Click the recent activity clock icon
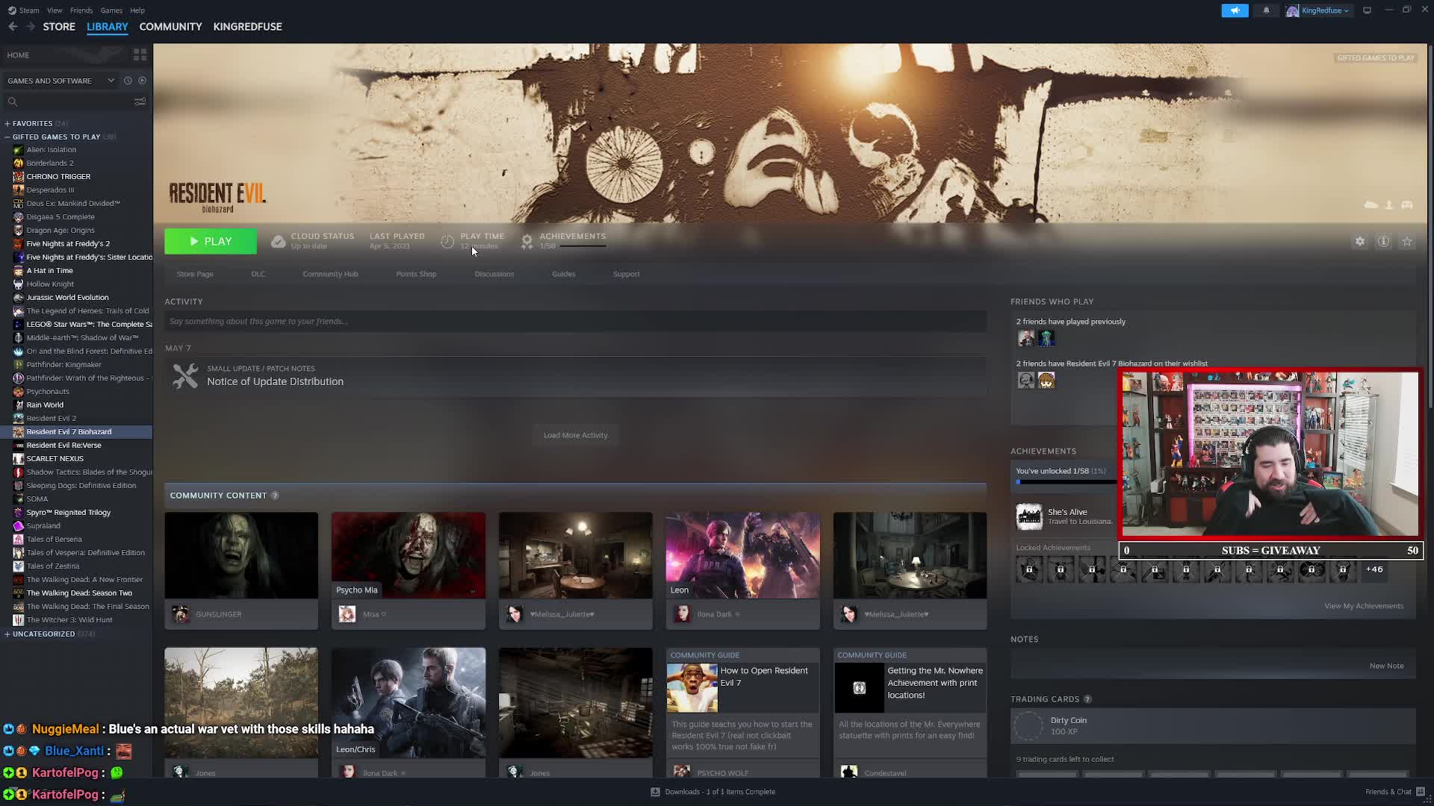This screenshot has width=1434, height=806. (128, 81)
